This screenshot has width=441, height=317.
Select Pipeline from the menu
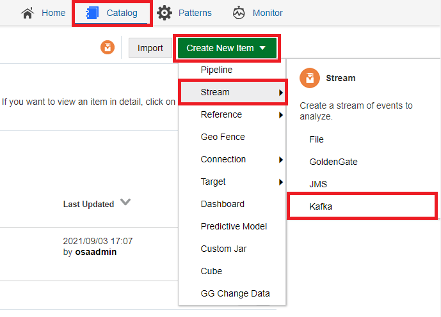(x=216, y=70)
